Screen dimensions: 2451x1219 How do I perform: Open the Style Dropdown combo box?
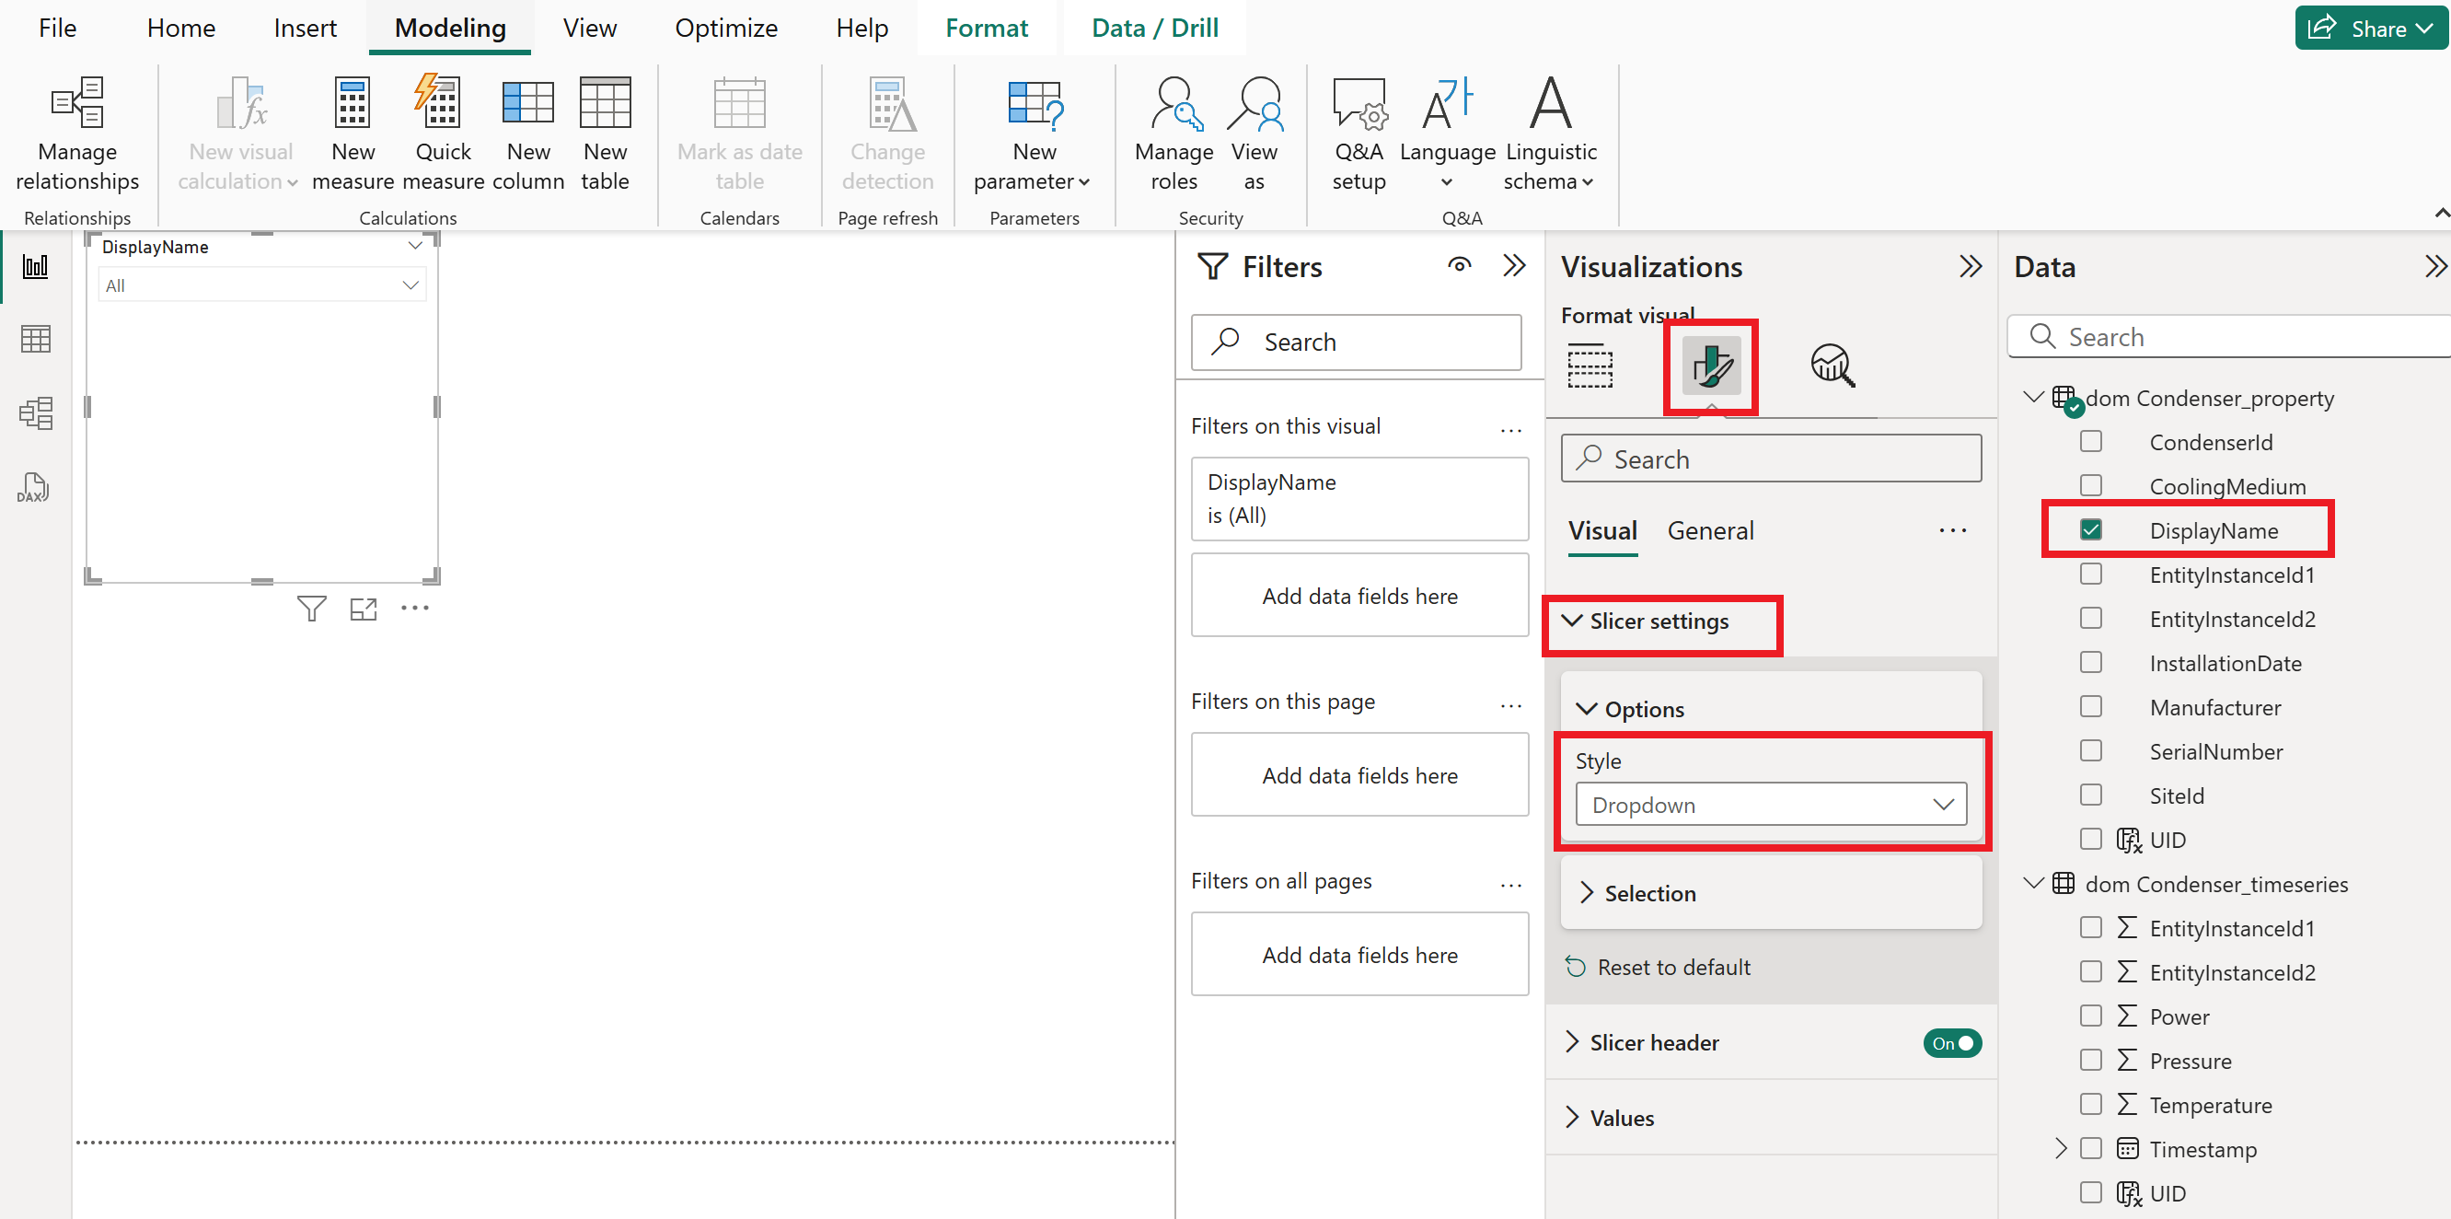[1771, 805]
